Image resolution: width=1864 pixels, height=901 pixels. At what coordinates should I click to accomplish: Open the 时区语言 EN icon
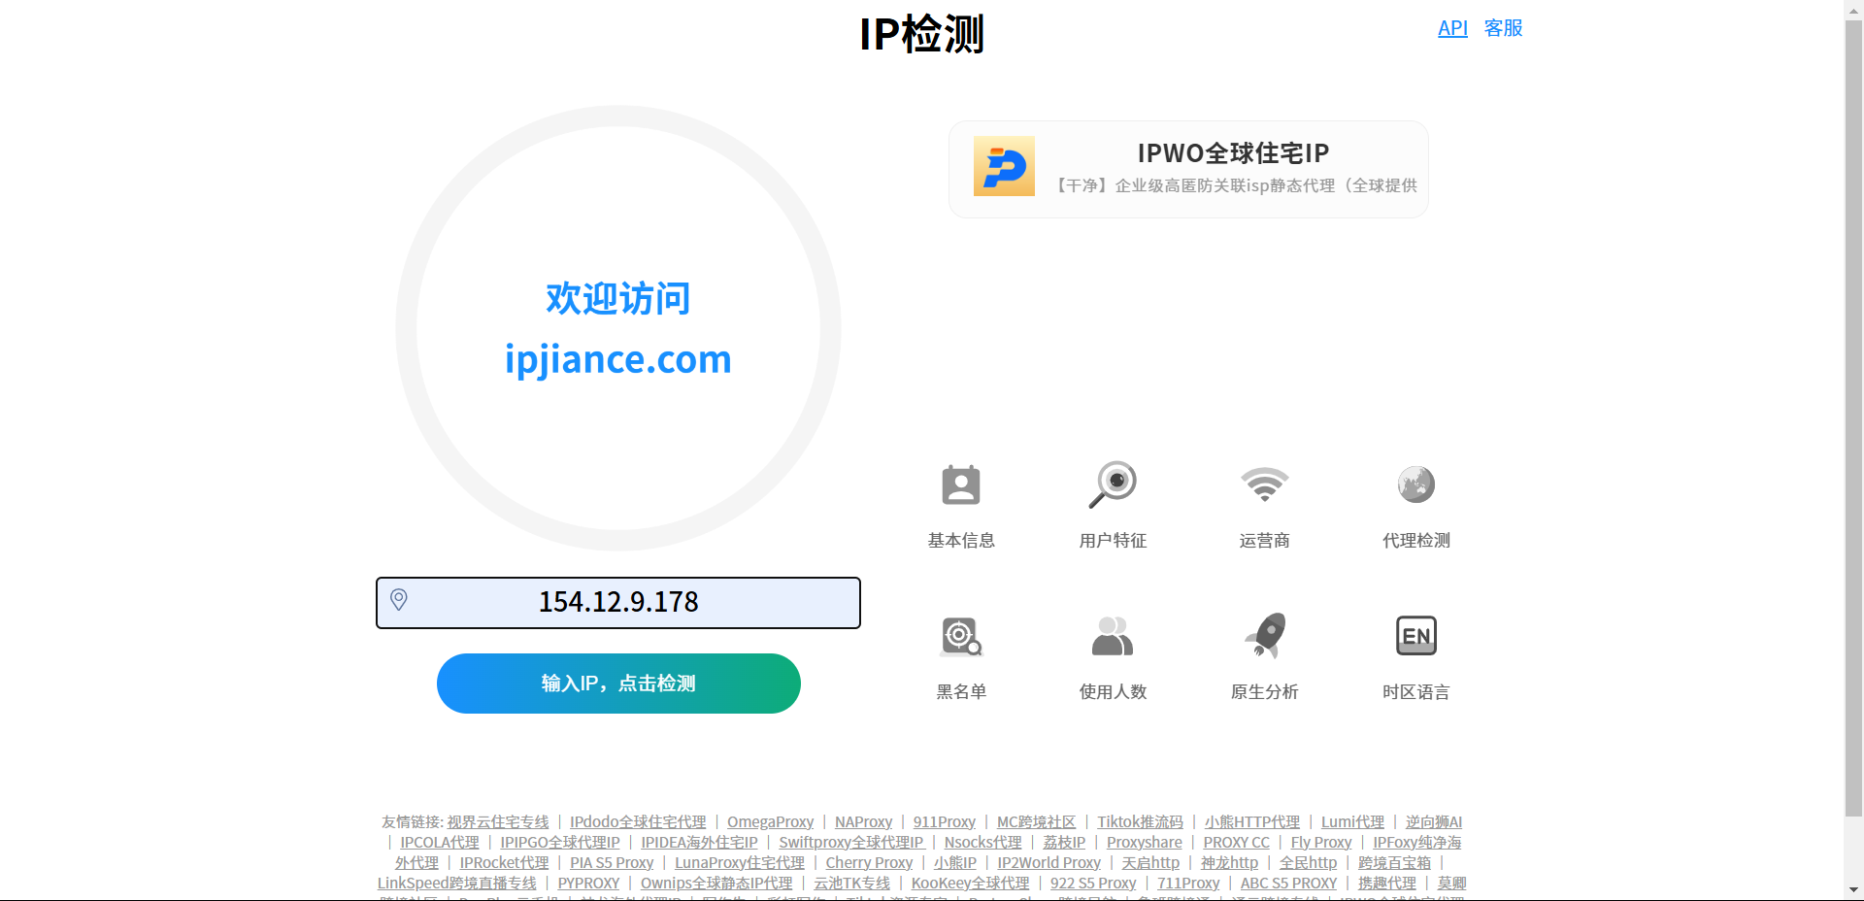click(1415, 636)
